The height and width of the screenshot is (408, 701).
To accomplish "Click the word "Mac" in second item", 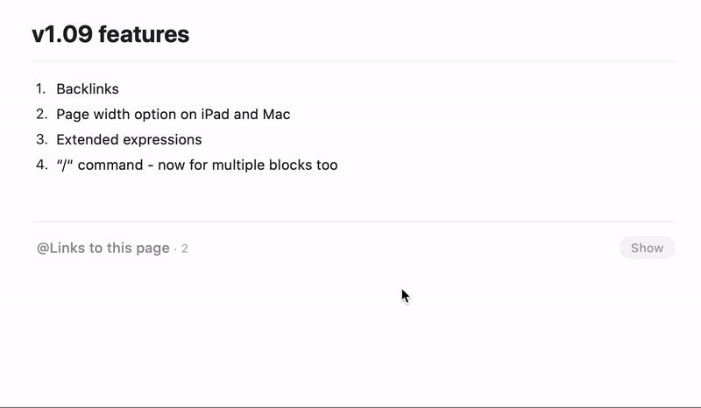I will 276,114.
